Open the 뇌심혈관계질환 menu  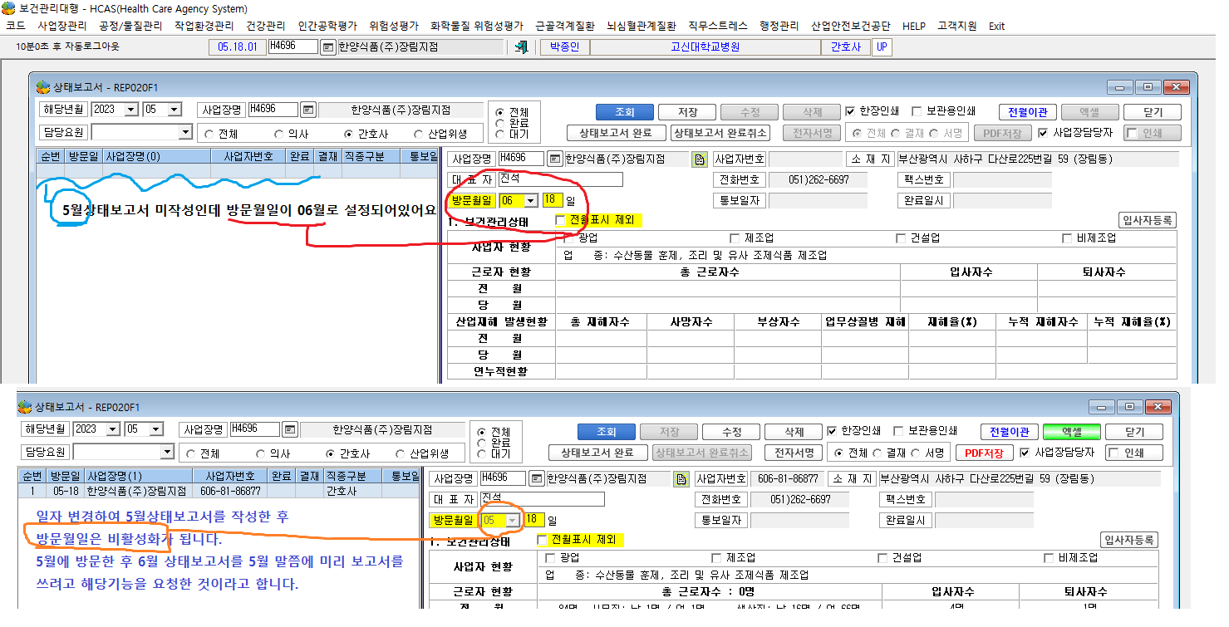click(x=642, y=27)
